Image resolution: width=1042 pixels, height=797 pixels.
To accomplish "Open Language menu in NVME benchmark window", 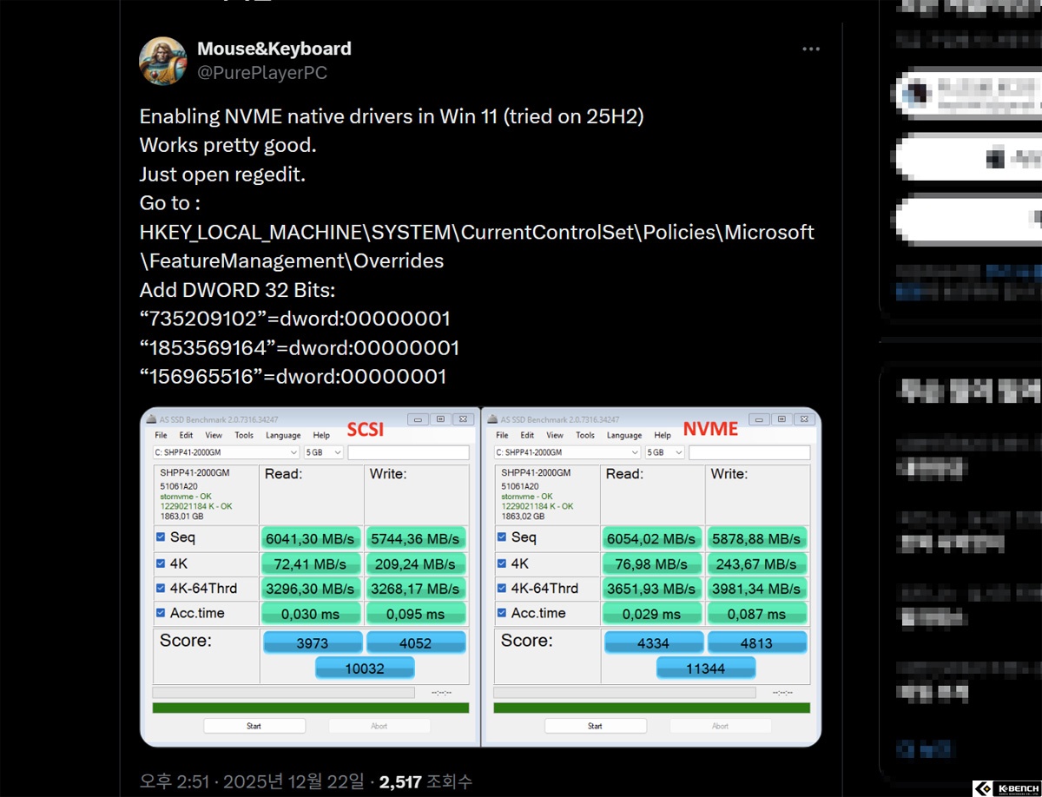I will tap(624, 435).
